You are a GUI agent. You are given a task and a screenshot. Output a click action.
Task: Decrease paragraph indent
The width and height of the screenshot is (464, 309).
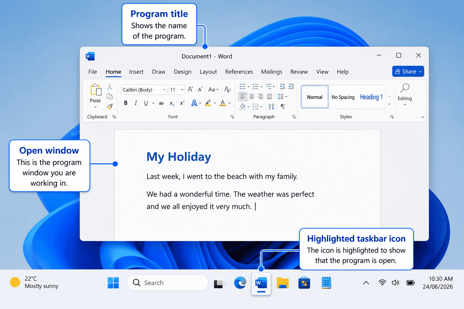click(282, 87)
